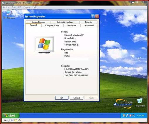Select the General tab
Screen dimensions: 149x124
(33, 25)
